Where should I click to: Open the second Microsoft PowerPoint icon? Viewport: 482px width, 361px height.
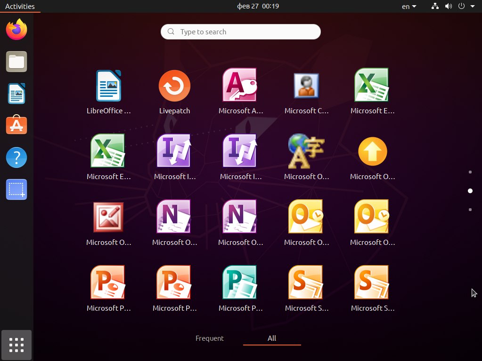174,282
